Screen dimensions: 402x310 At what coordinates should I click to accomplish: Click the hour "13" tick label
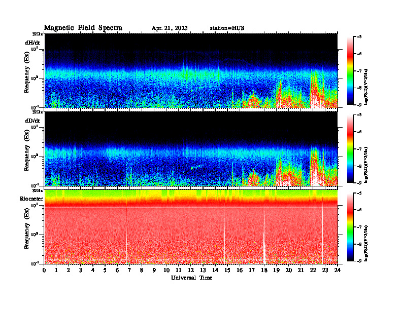(x=203, y=270)
